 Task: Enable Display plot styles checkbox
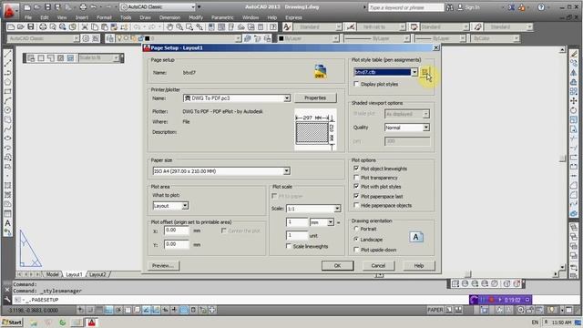(x=356, y=85)
